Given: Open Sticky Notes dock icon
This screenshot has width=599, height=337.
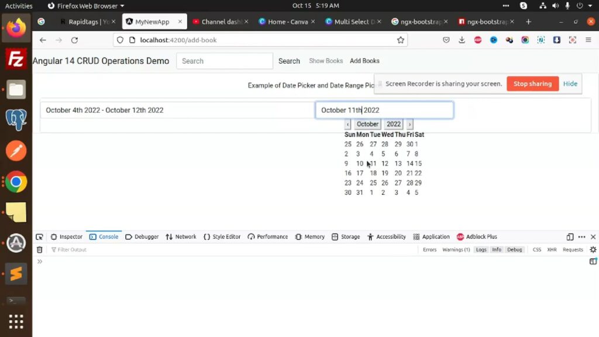Looking at the screenshot, I should pyautogui.click(x=16, y=212).
